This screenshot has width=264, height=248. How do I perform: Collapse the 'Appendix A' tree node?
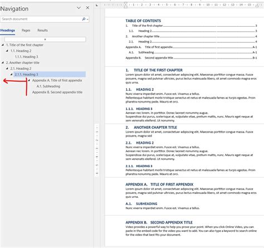tap(29, 80)
